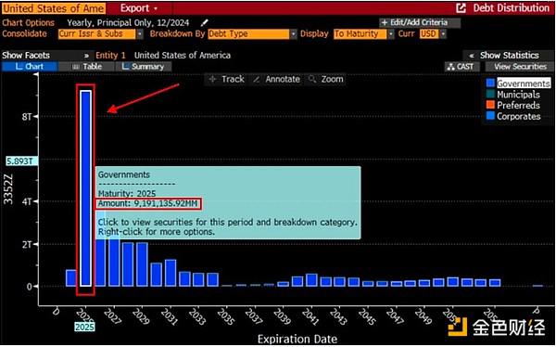Activate the Zoom magnifier tool
This screenshot has height=347, width=556.
coord(325,79)
